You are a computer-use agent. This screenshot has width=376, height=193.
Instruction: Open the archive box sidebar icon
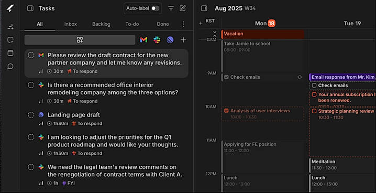(10, 53)
